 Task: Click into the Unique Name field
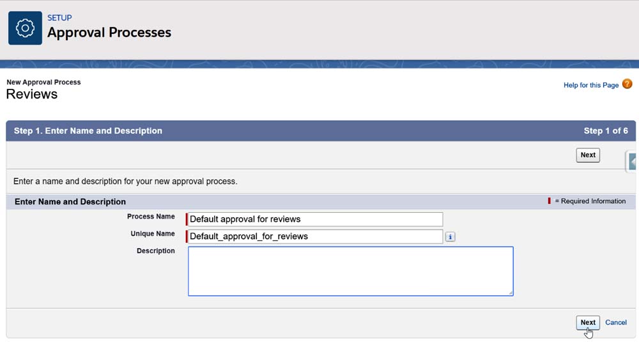coord(315,237)
